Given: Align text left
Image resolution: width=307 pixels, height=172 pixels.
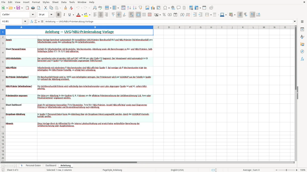Looking at the screenshot, I should coord(95,15).
